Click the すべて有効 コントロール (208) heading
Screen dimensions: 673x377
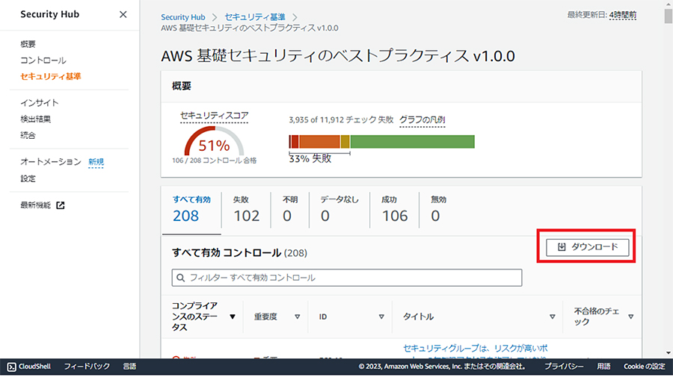(x=239, y=253)
